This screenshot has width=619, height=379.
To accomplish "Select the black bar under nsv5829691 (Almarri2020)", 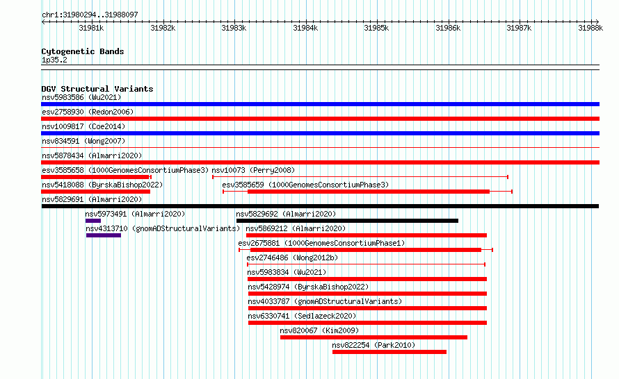I will point(320,206).
